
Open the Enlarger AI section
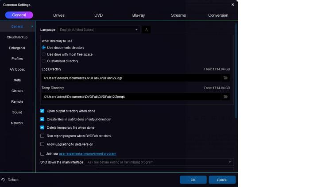point(17,48)
